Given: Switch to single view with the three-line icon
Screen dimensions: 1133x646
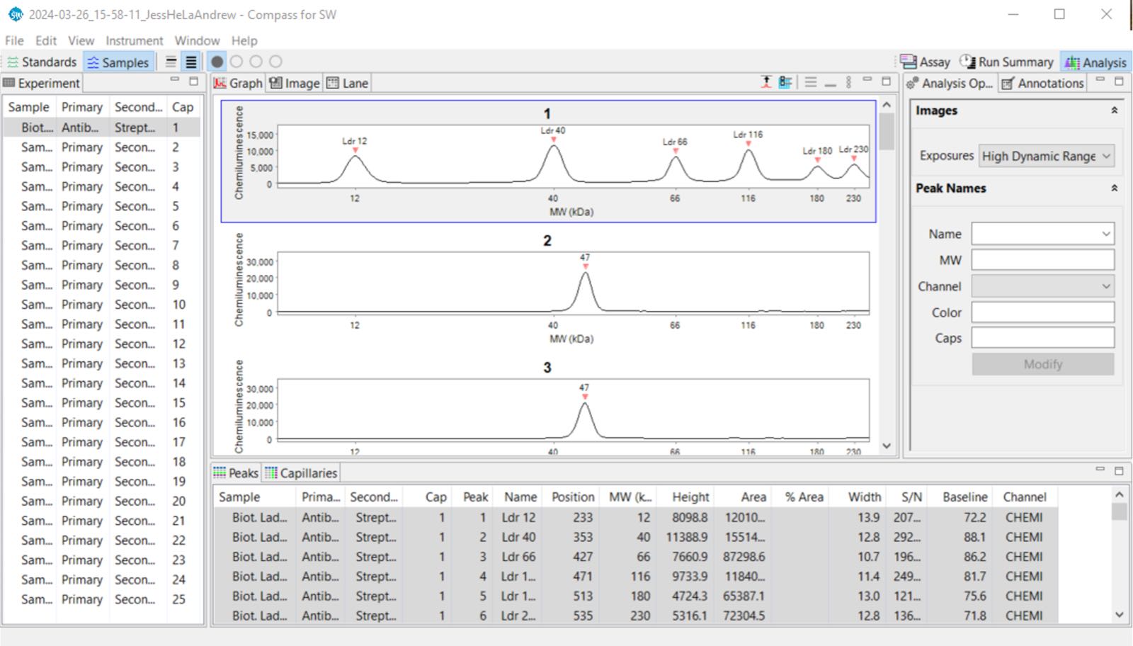Looking at the screenshot, I should point(171,62).
